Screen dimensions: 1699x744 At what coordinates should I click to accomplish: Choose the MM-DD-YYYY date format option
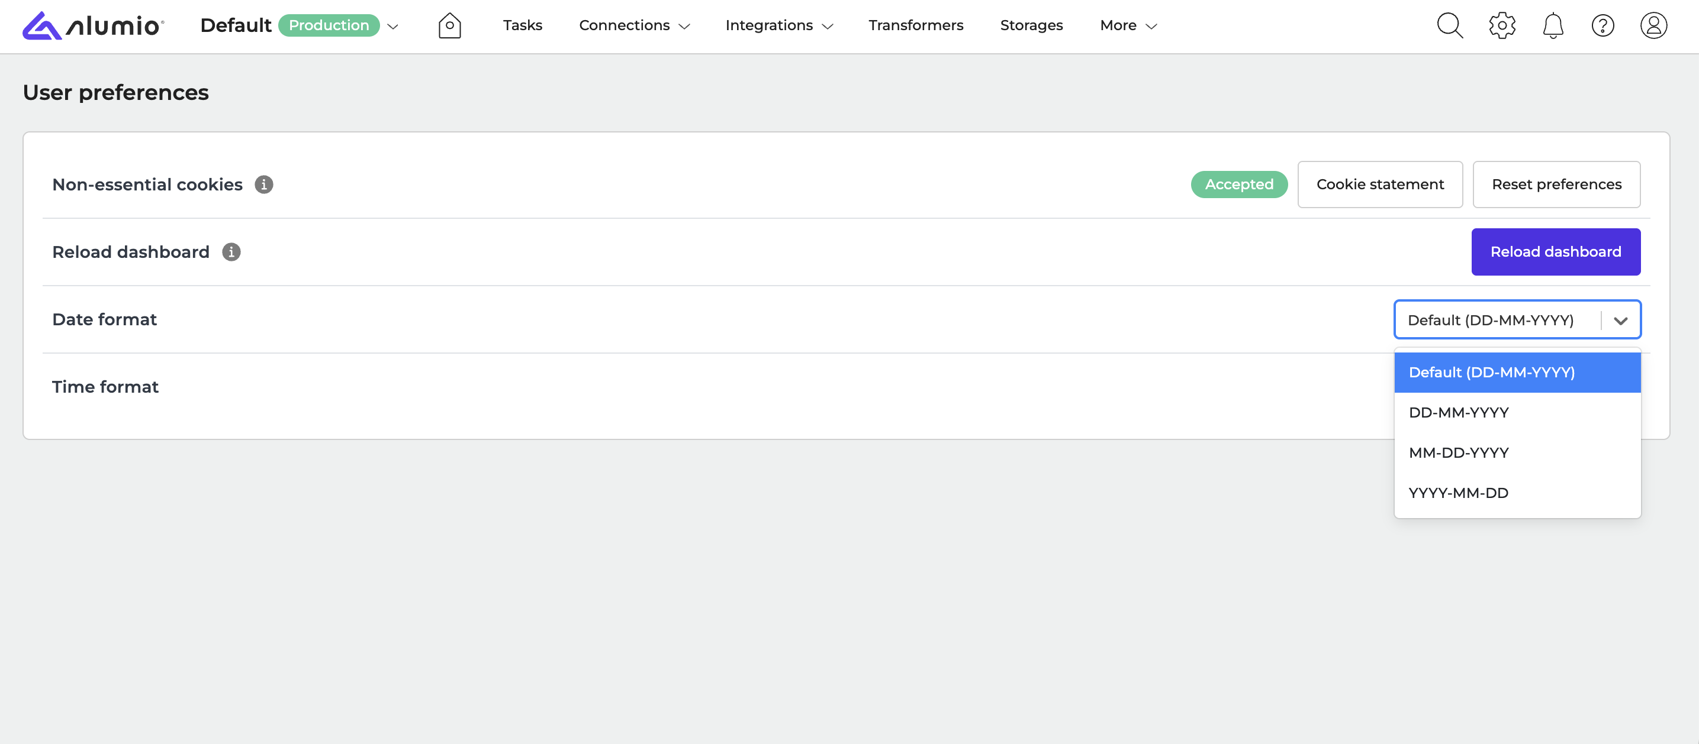click(1458, 452)
